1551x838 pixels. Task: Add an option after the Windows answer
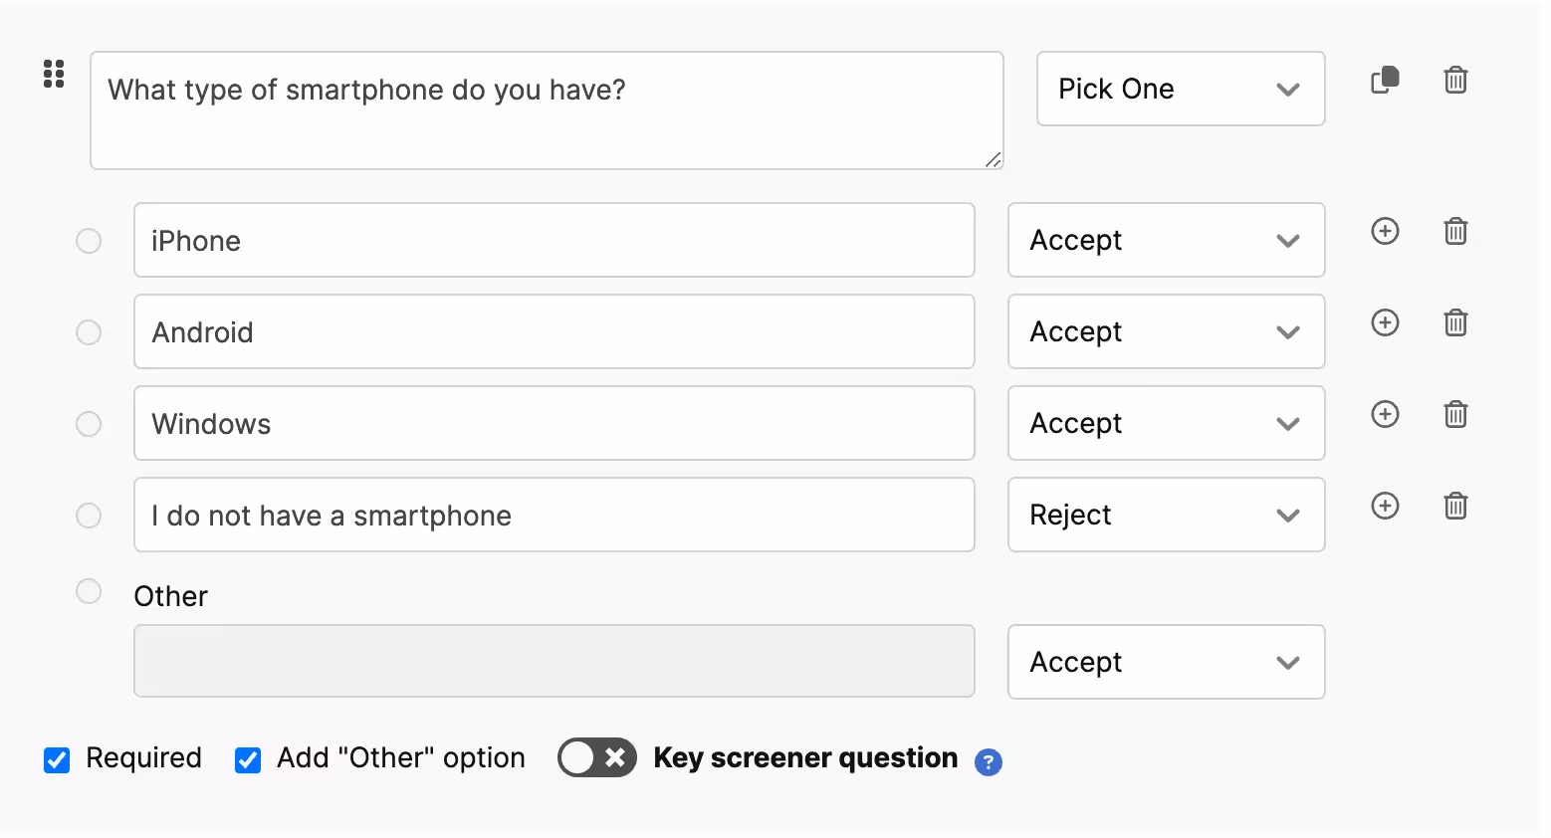[1385, 414]
